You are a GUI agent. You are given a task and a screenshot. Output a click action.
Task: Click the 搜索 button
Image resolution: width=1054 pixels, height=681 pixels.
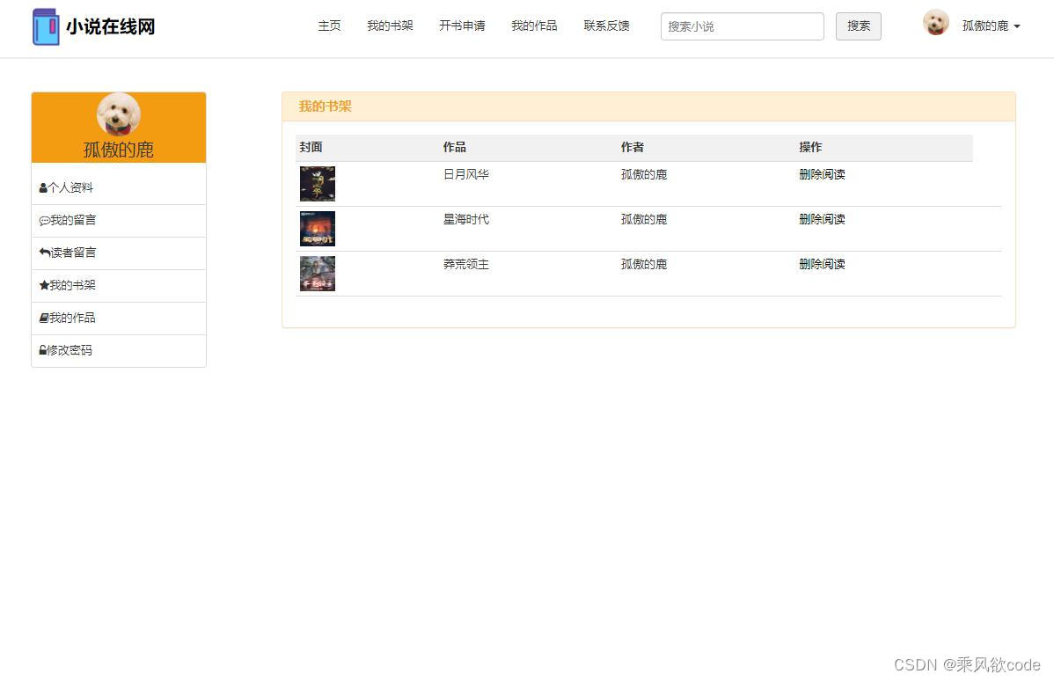(x=859, y=26)
